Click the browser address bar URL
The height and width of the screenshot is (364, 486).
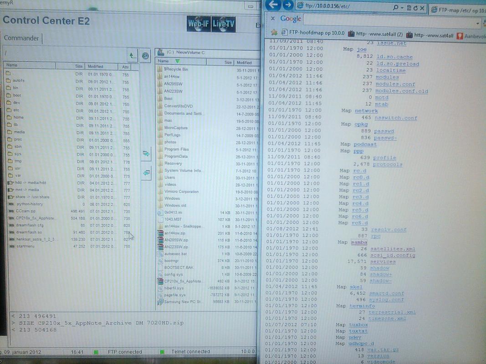click(327, 6)
